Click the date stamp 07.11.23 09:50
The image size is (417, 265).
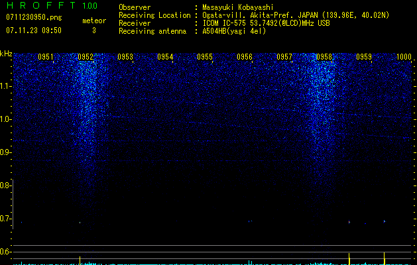tap(34, 30)
